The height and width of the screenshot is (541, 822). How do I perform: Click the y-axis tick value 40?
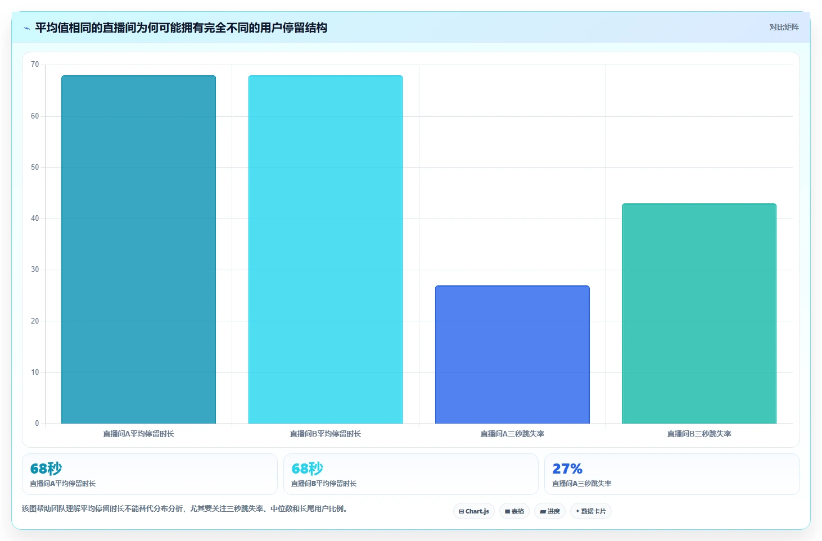point(35,219)
